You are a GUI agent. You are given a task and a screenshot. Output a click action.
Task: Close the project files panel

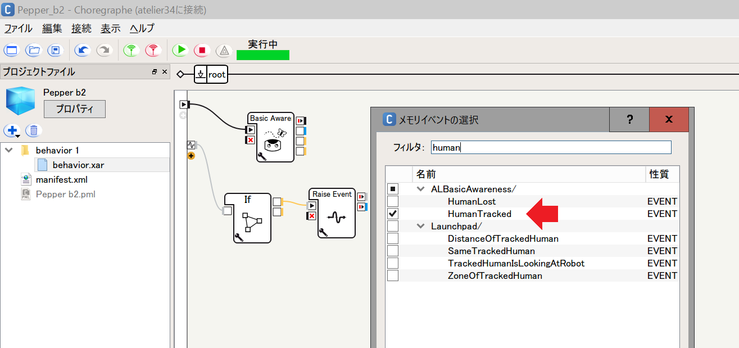[x=165, y=72]
